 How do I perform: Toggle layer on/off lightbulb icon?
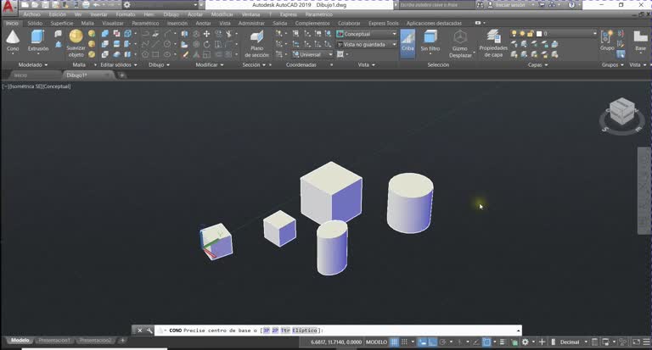pos(514,34)
